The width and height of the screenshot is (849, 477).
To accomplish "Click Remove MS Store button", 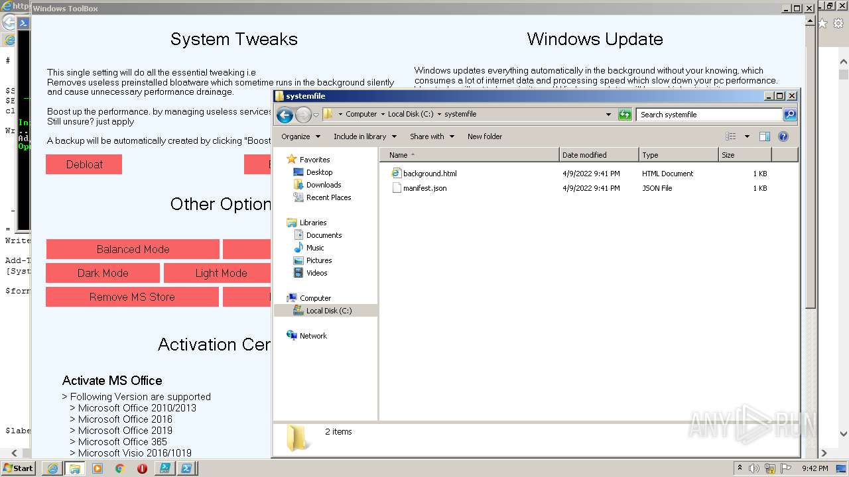I will [x=132, y=297].
